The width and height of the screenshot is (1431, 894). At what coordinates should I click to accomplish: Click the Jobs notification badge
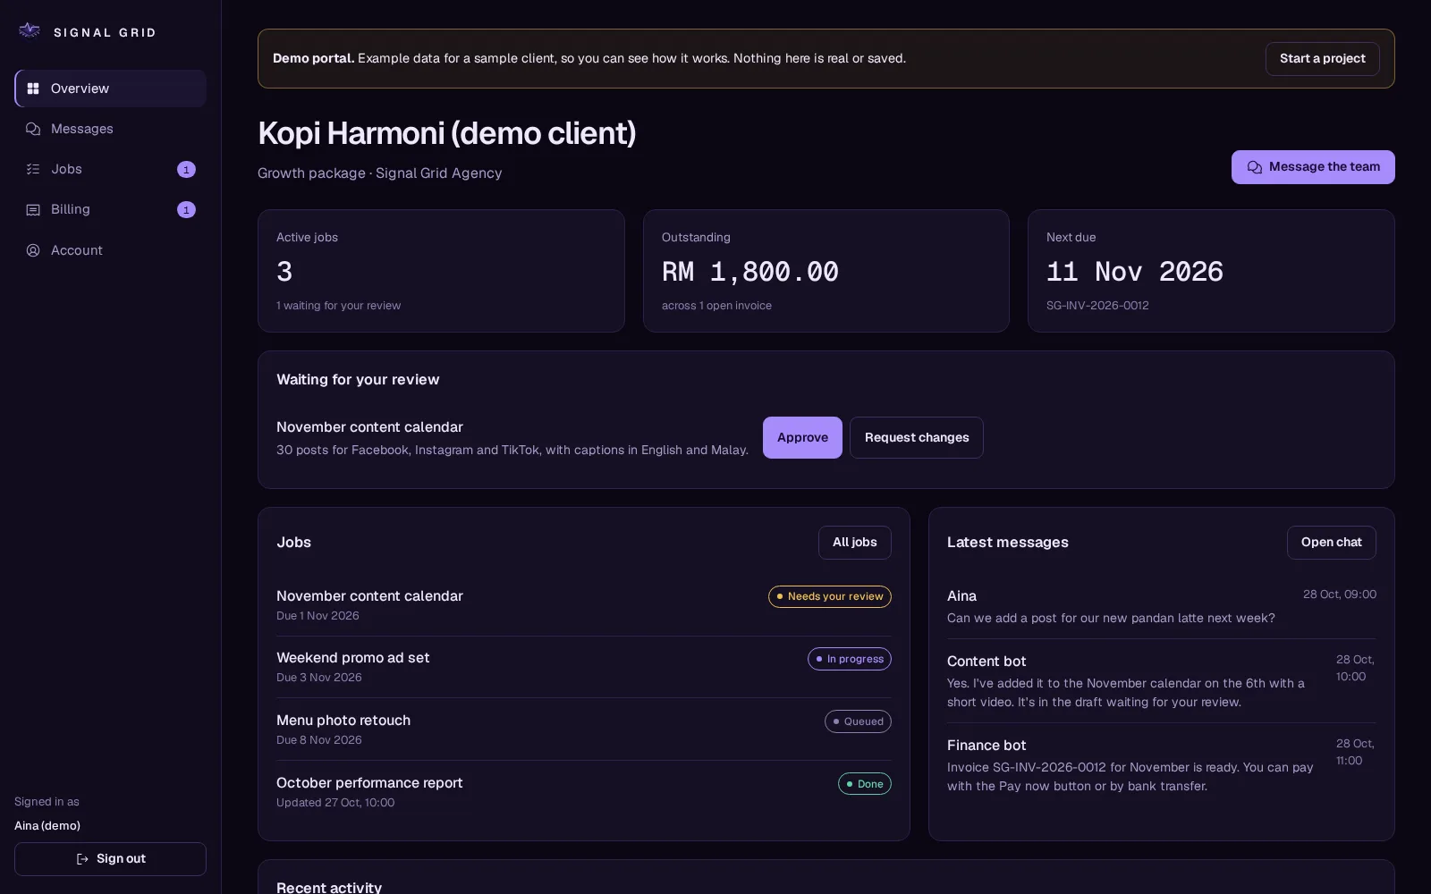(x=186, y=169)
